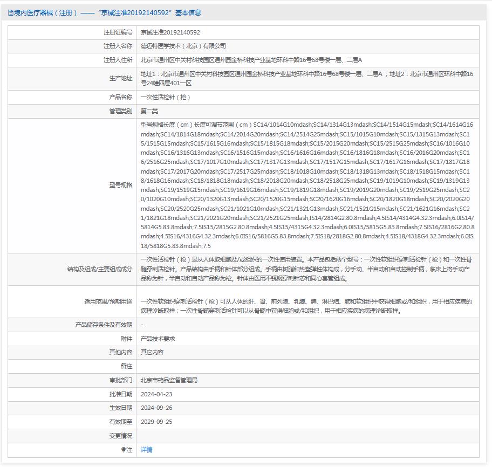Click approval department 北京市药品监督管理局

[169, 380]
